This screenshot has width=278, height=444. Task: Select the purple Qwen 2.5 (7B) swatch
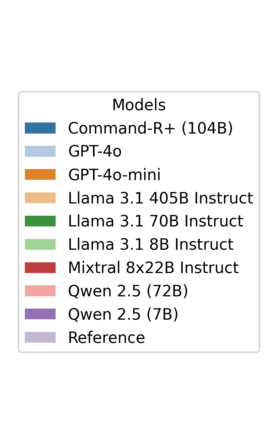point(40,314)
